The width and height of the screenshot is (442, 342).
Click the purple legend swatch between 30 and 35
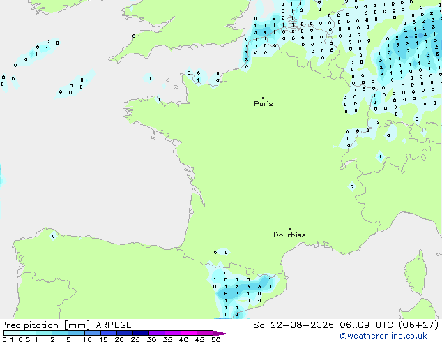pyautogui.click(x=157, y=333)
